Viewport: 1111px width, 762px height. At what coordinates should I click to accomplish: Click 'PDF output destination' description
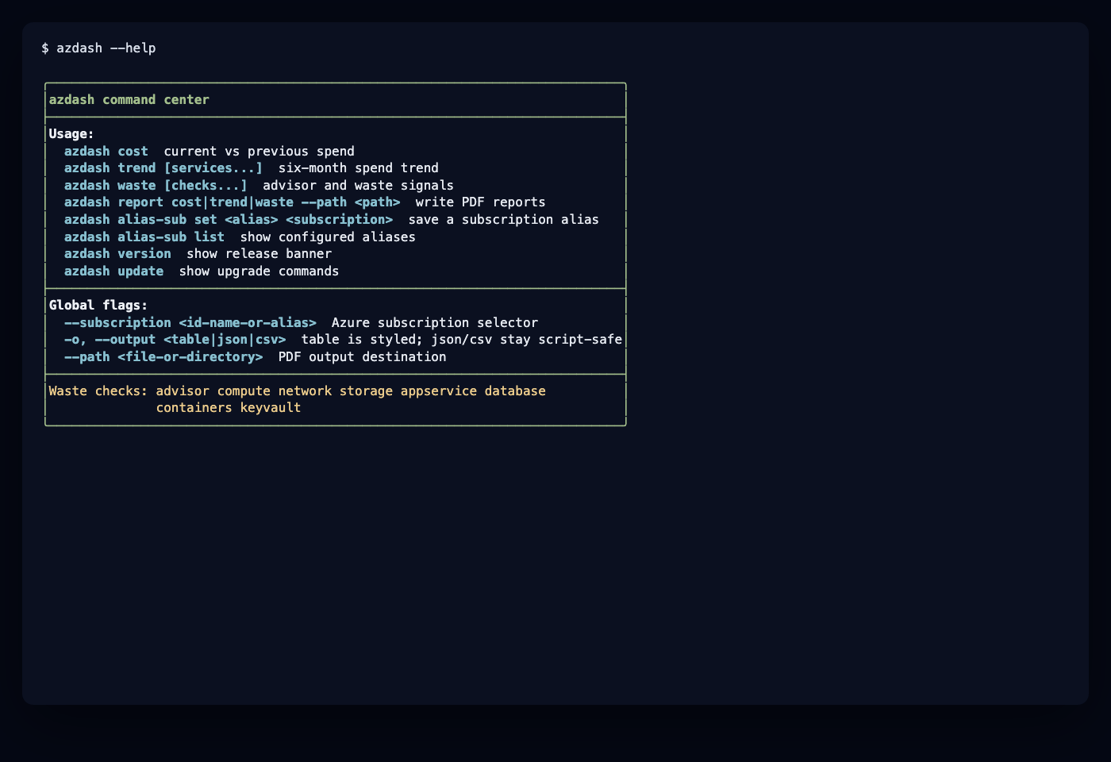[363, 356]
